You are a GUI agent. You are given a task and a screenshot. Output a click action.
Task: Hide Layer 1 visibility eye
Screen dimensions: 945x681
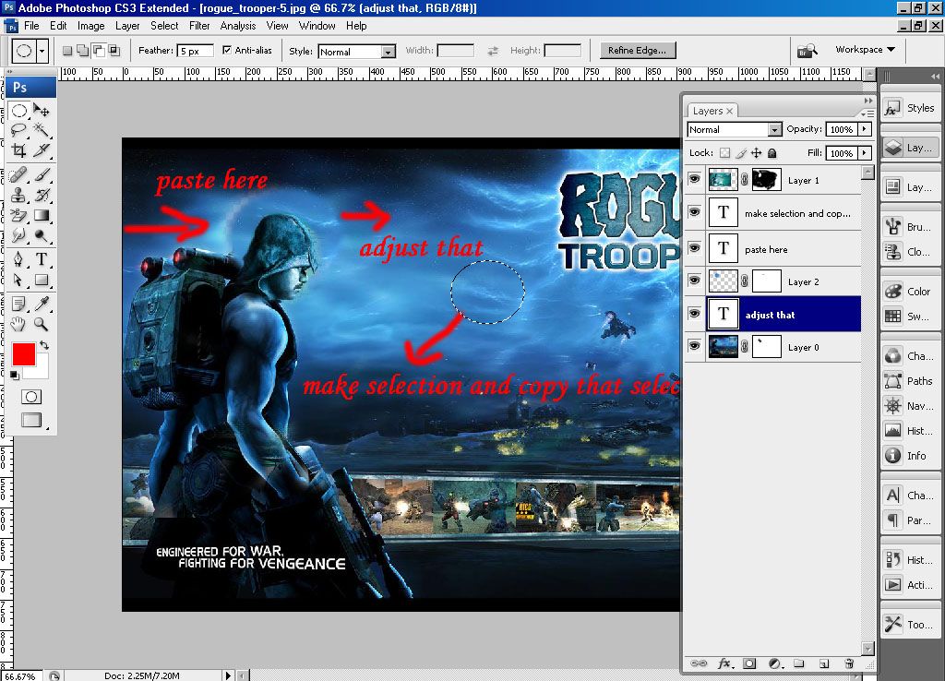coord(694,179)
